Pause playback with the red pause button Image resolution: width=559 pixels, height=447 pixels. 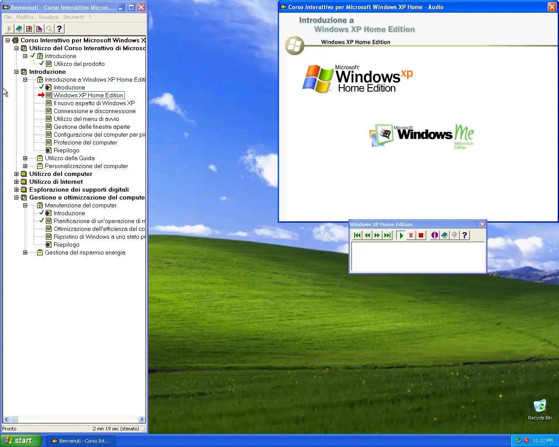click(411, 235)
